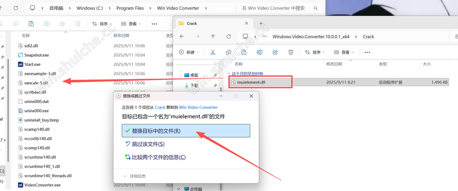Go up one folder in Crack window
The height and width of the screenshot is (191, 458).
coord(213,37)
